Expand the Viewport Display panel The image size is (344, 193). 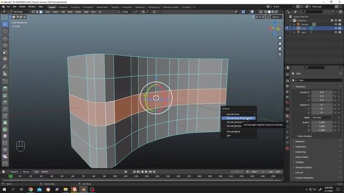(303, 167)
